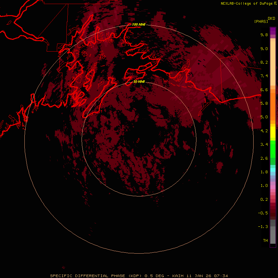Click the purple top segment of color bar
Image resolution: width=278 pixels, height=278 pixels.
point(273,31)
